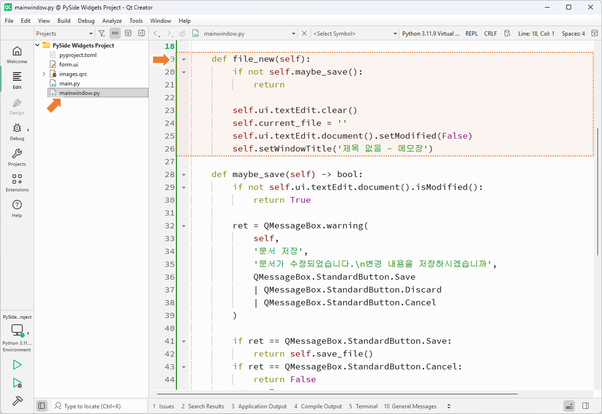Viewport: 602px width, 414px height.
Task: Open output panes selector arrows
Action: pos(449,406)
